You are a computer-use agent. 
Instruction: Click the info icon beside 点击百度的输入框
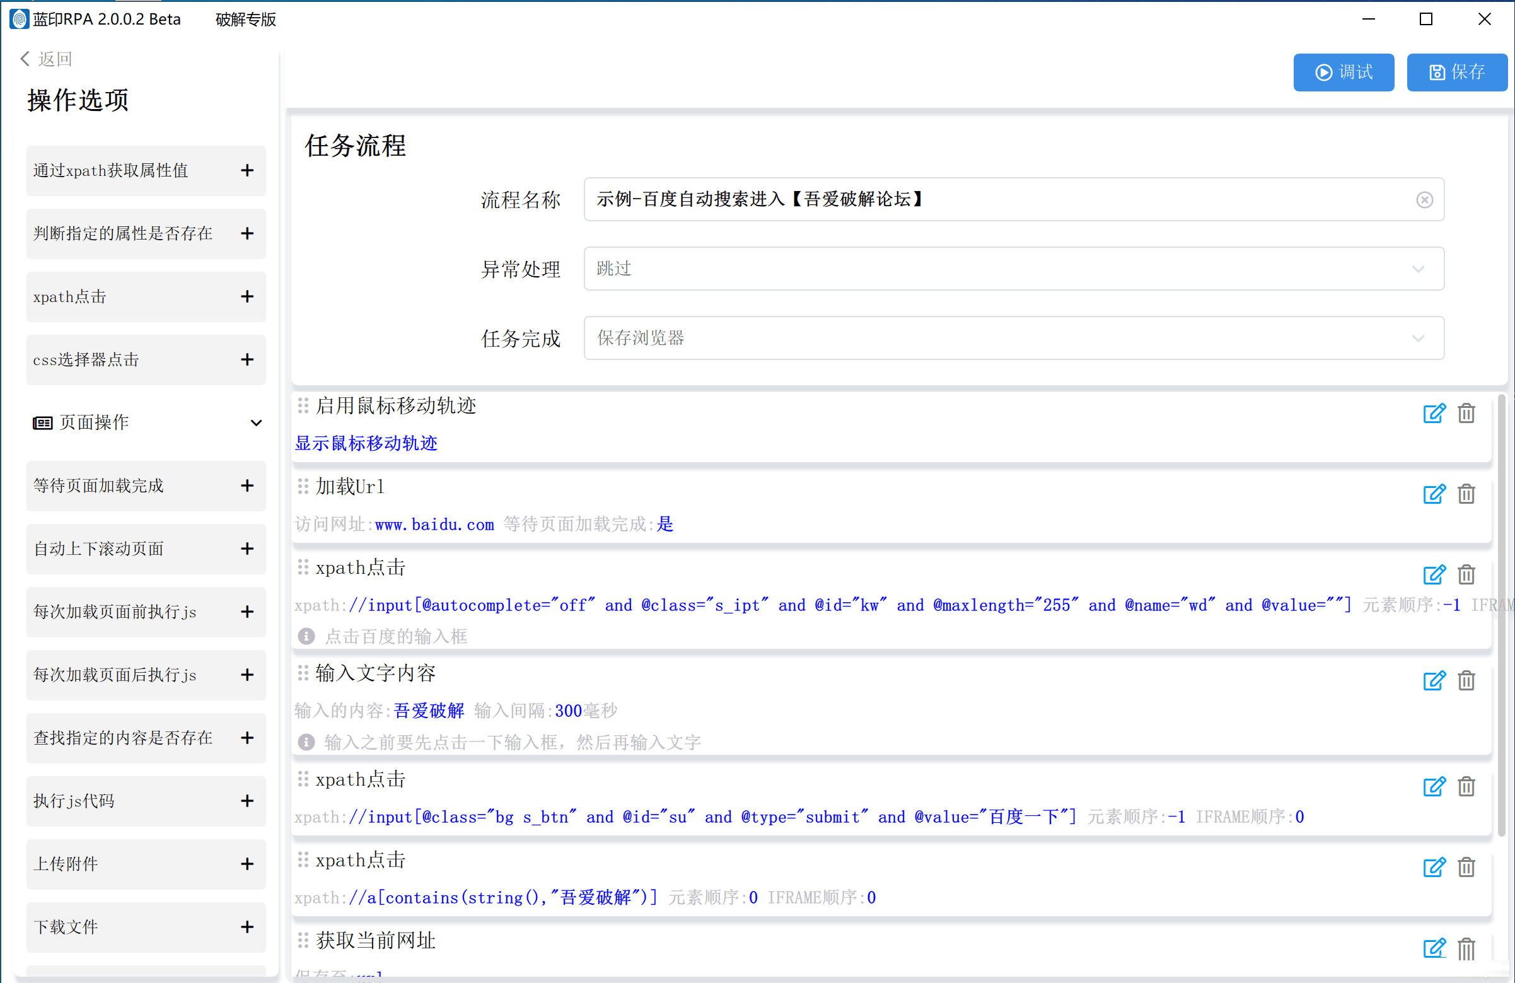point(306,636)
